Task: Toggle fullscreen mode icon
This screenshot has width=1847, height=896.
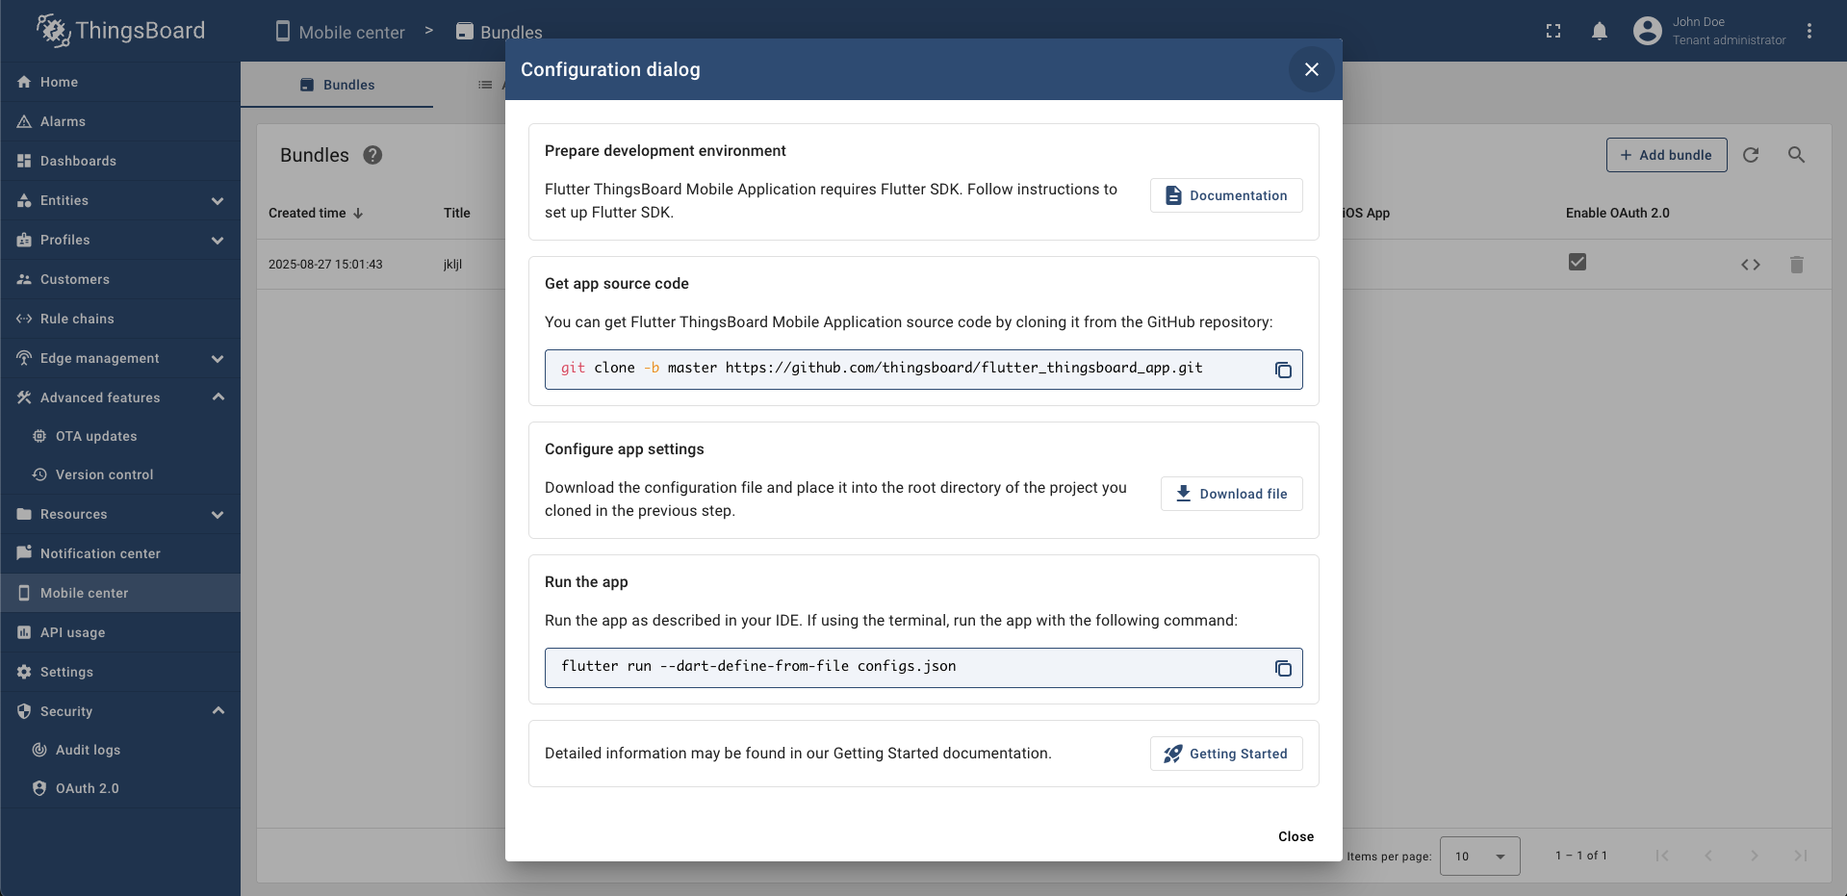Action: pos(1553,31)
